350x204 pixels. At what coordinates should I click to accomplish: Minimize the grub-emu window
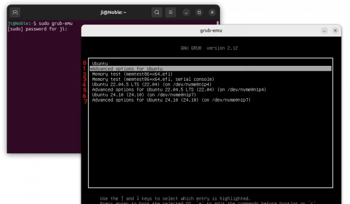[x=324, y=30]
